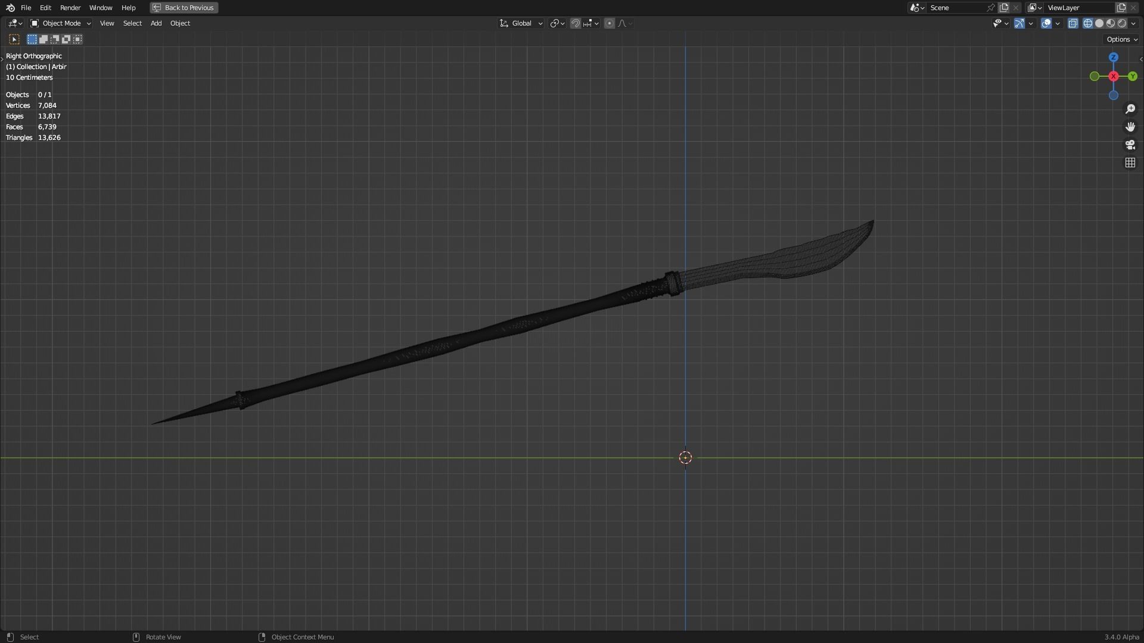Select the Select Box tool icon
1144x643 pixels.
pos(14,39)
